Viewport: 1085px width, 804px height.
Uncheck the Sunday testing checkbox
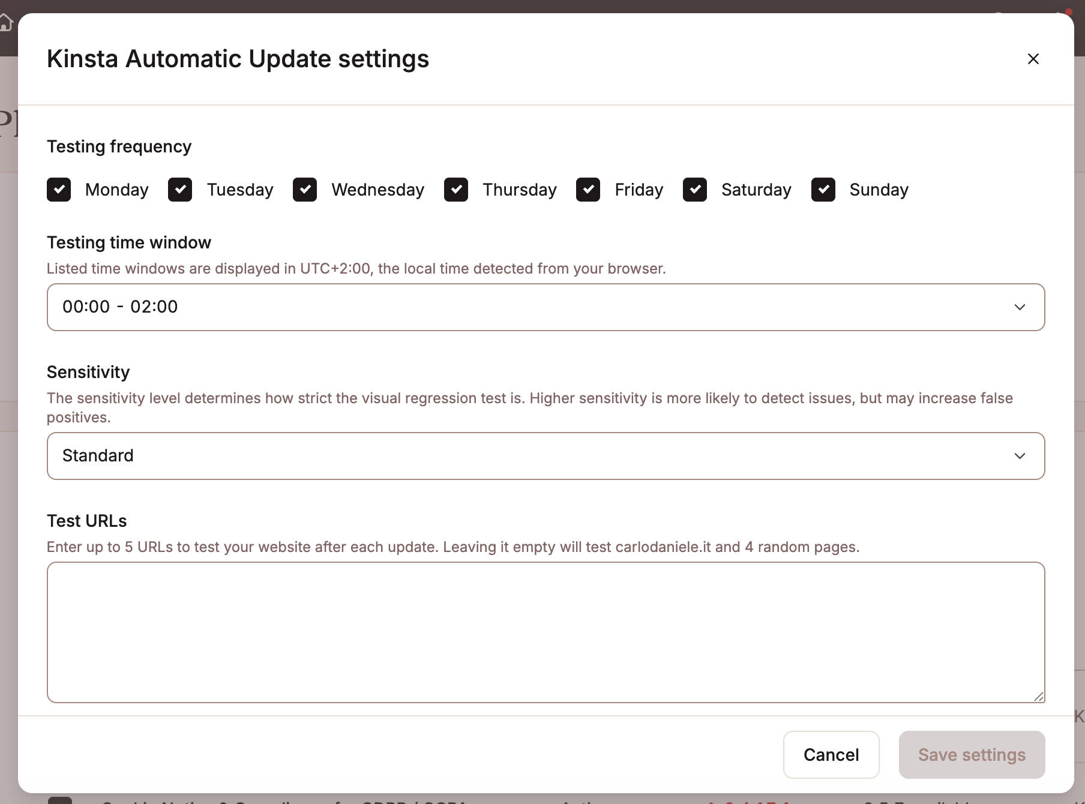point(823,190)
